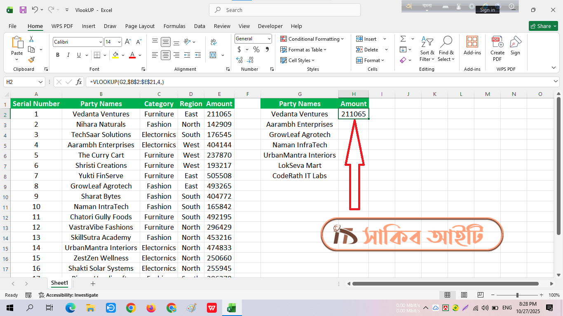
Task: Click Accessibility: Investigate in status bar
Action: point(68,295)
